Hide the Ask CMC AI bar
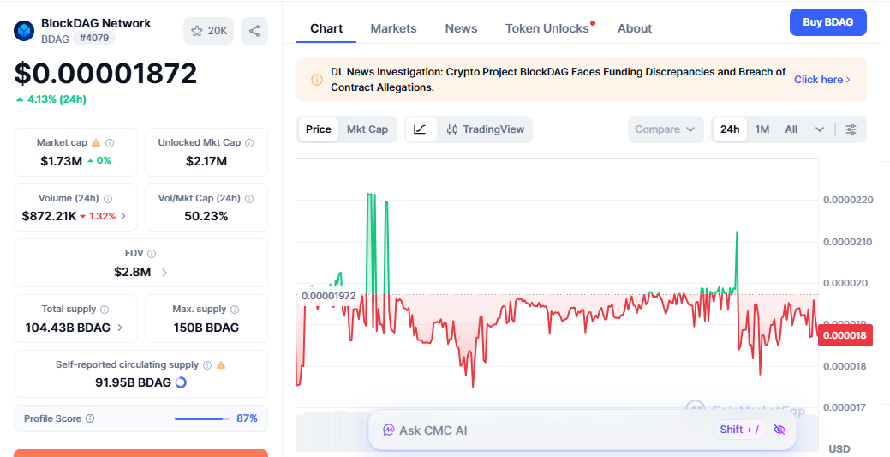This screenshot has width=890, height=457. pos(779,430)
